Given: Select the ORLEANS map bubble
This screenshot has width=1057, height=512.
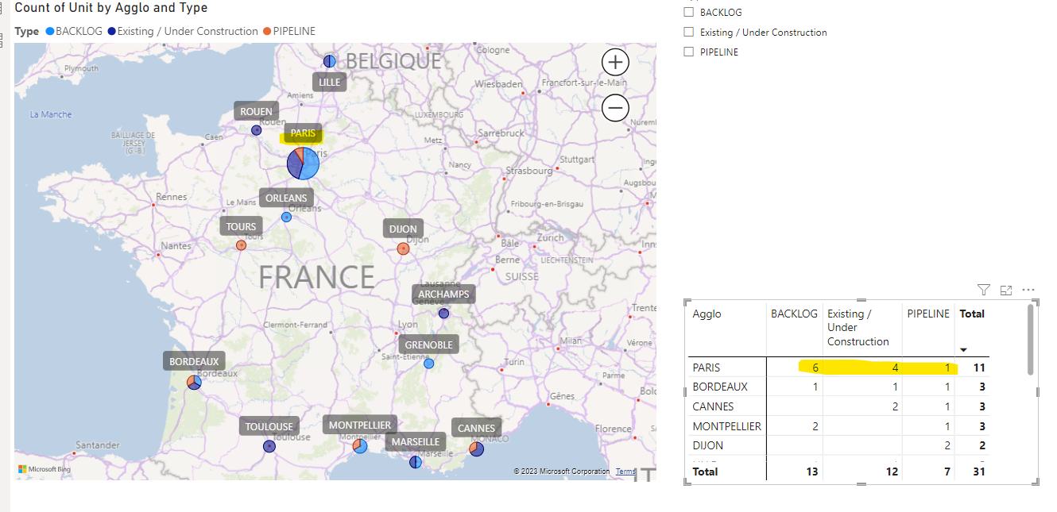Looking at the screenshot, I should [286, 217].
